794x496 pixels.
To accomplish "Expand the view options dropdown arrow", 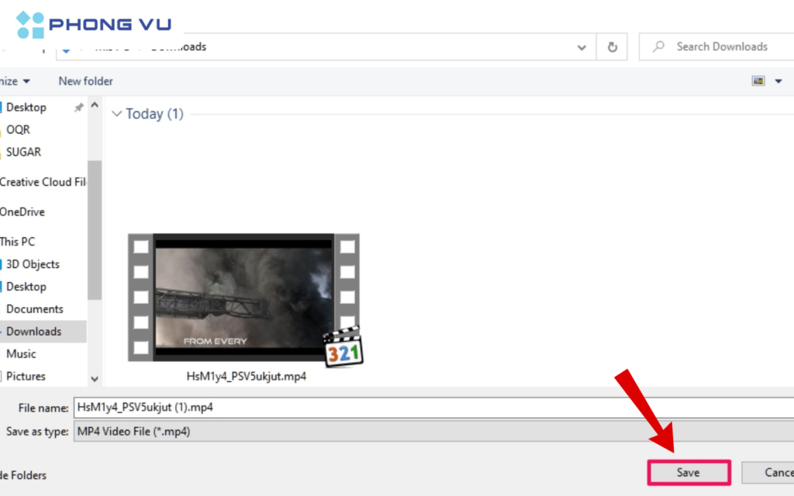I will point(778,81).
